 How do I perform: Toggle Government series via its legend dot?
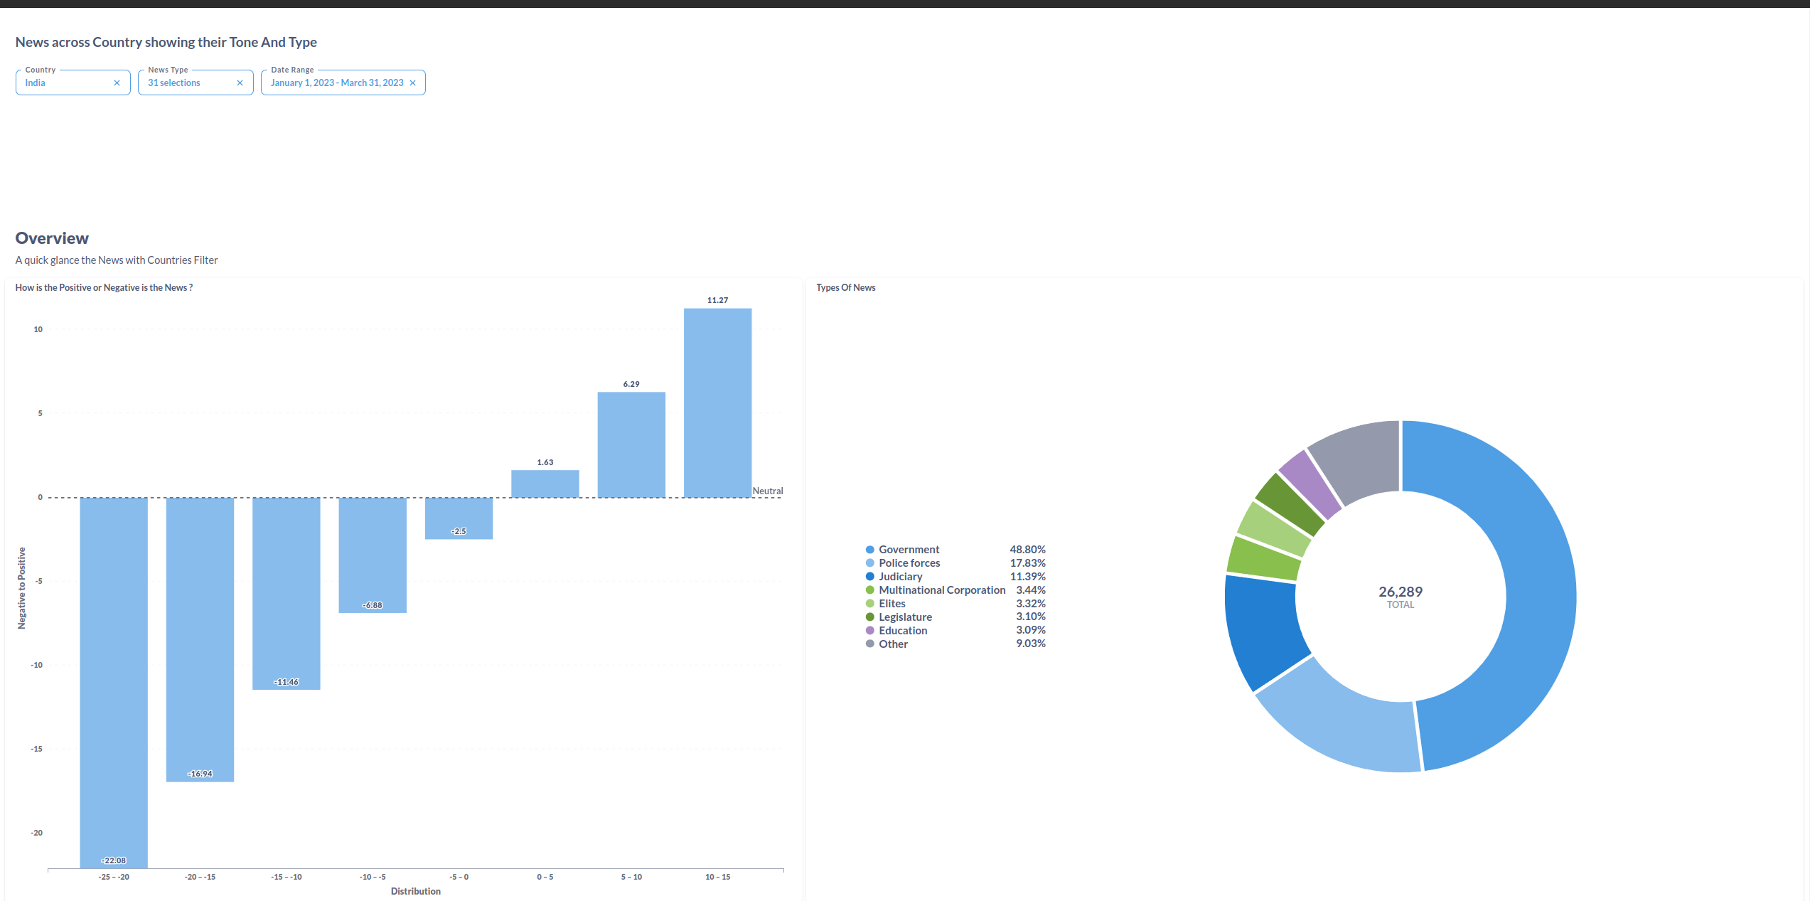(869, 550)
